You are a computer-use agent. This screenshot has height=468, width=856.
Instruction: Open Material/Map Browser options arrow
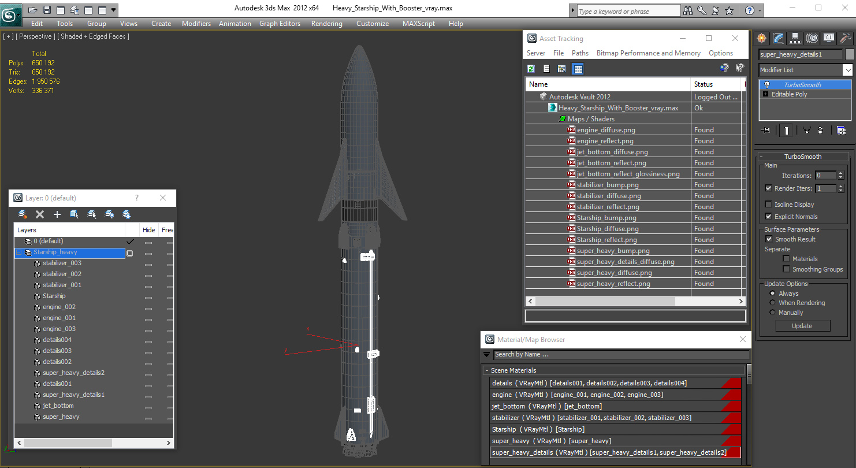coord(486,355)
